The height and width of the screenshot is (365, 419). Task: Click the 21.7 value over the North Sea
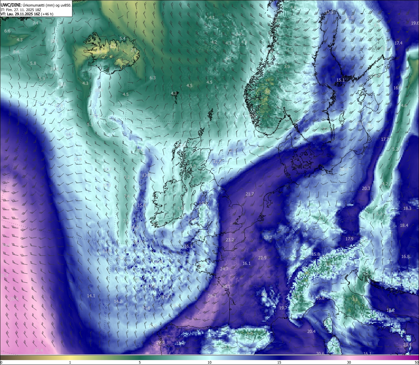pos(250,194)
